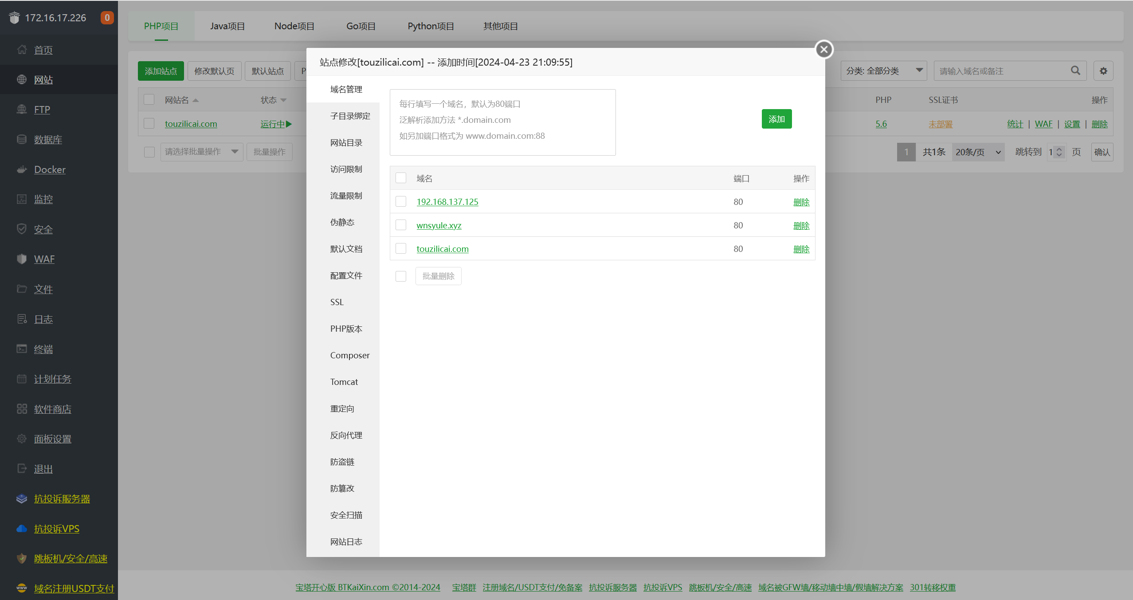The height and width of the screenshot is (600, 1133).
Task: Click the notification badge showing 0
Action: (107, 18)
